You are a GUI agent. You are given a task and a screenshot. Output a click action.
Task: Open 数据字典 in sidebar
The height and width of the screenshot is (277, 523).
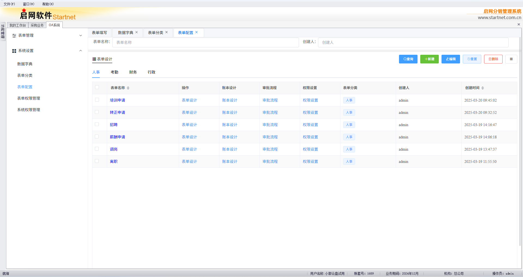[x=25, y=64]
